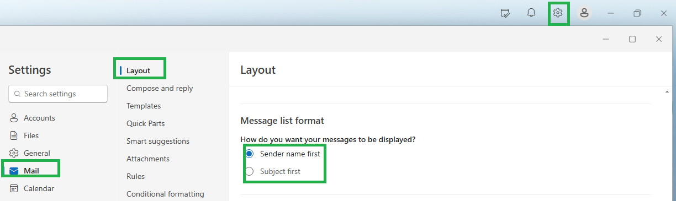Image resolution: width=676 pixels, height=201 pixels.
Task: Click search magnifier icon in settings
Action: [x=17, y=94]
